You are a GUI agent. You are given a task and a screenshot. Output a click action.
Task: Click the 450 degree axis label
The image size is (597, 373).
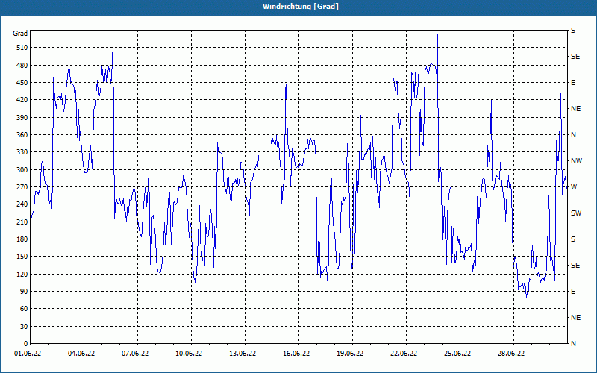click(x=22, y=83)
